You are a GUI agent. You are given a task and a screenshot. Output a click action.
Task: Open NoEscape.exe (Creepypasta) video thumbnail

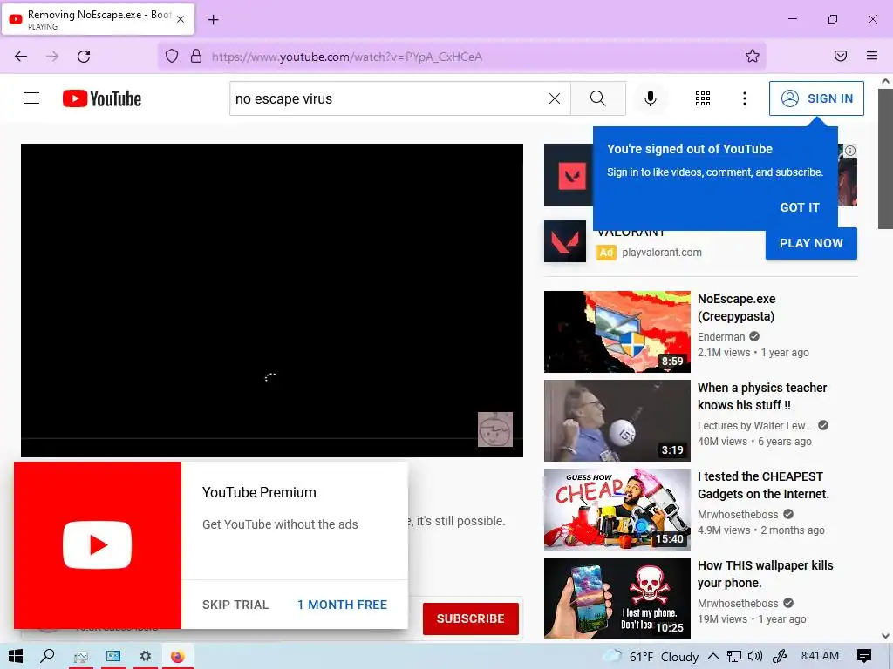click(x=617, y=332)
